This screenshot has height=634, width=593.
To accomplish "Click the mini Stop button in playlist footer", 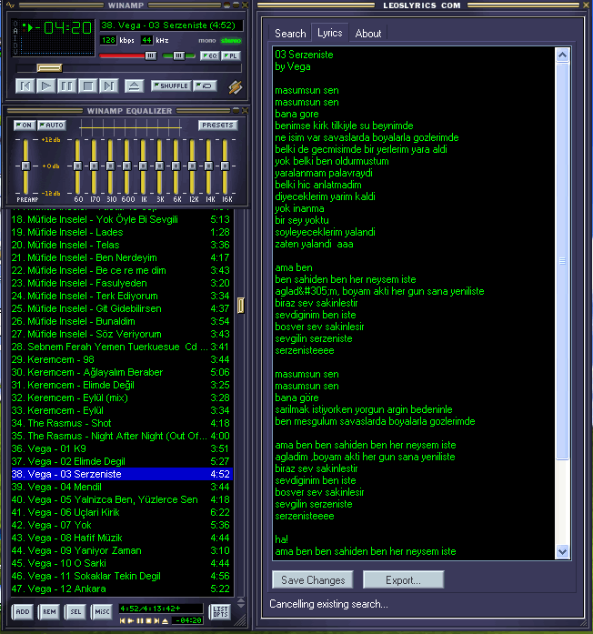I will point(148,620).
